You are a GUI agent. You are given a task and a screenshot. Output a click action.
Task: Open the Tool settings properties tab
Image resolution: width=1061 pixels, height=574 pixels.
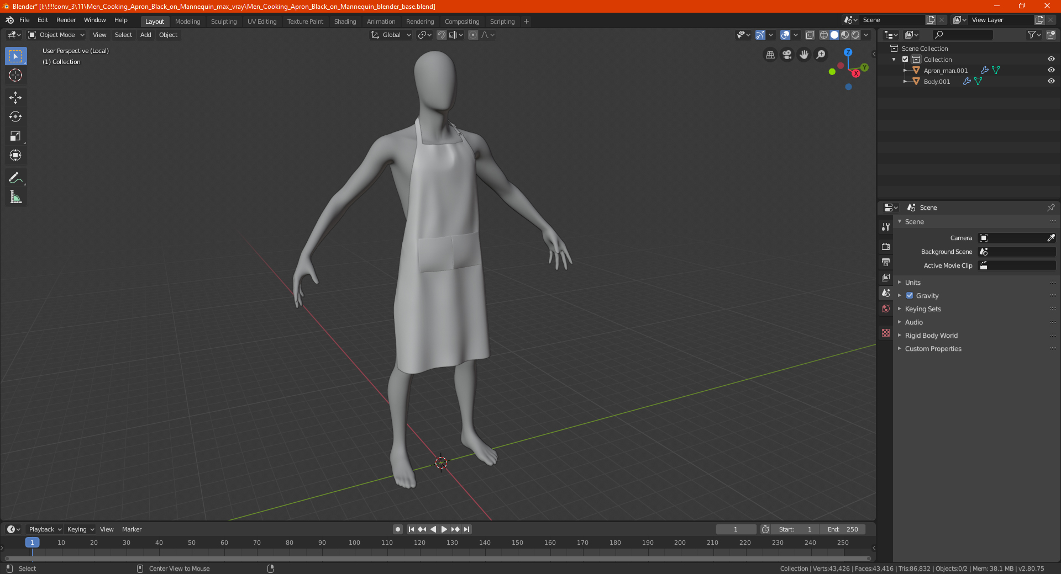click(886, 227)
